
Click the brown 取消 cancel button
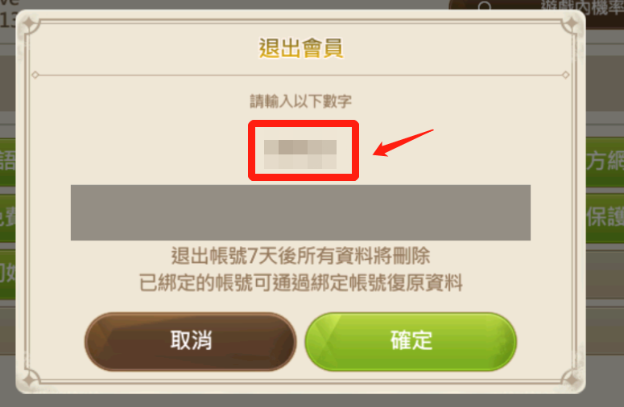[x=191, y=341]
